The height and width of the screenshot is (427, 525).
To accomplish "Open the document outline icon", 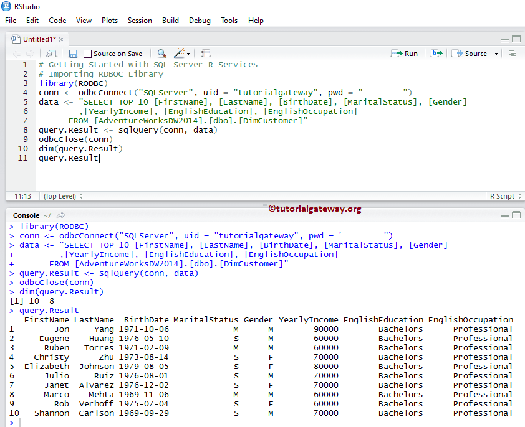I will tap(514, 53).
